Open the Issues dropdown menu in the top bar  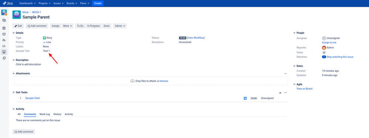tap(58, 3)
